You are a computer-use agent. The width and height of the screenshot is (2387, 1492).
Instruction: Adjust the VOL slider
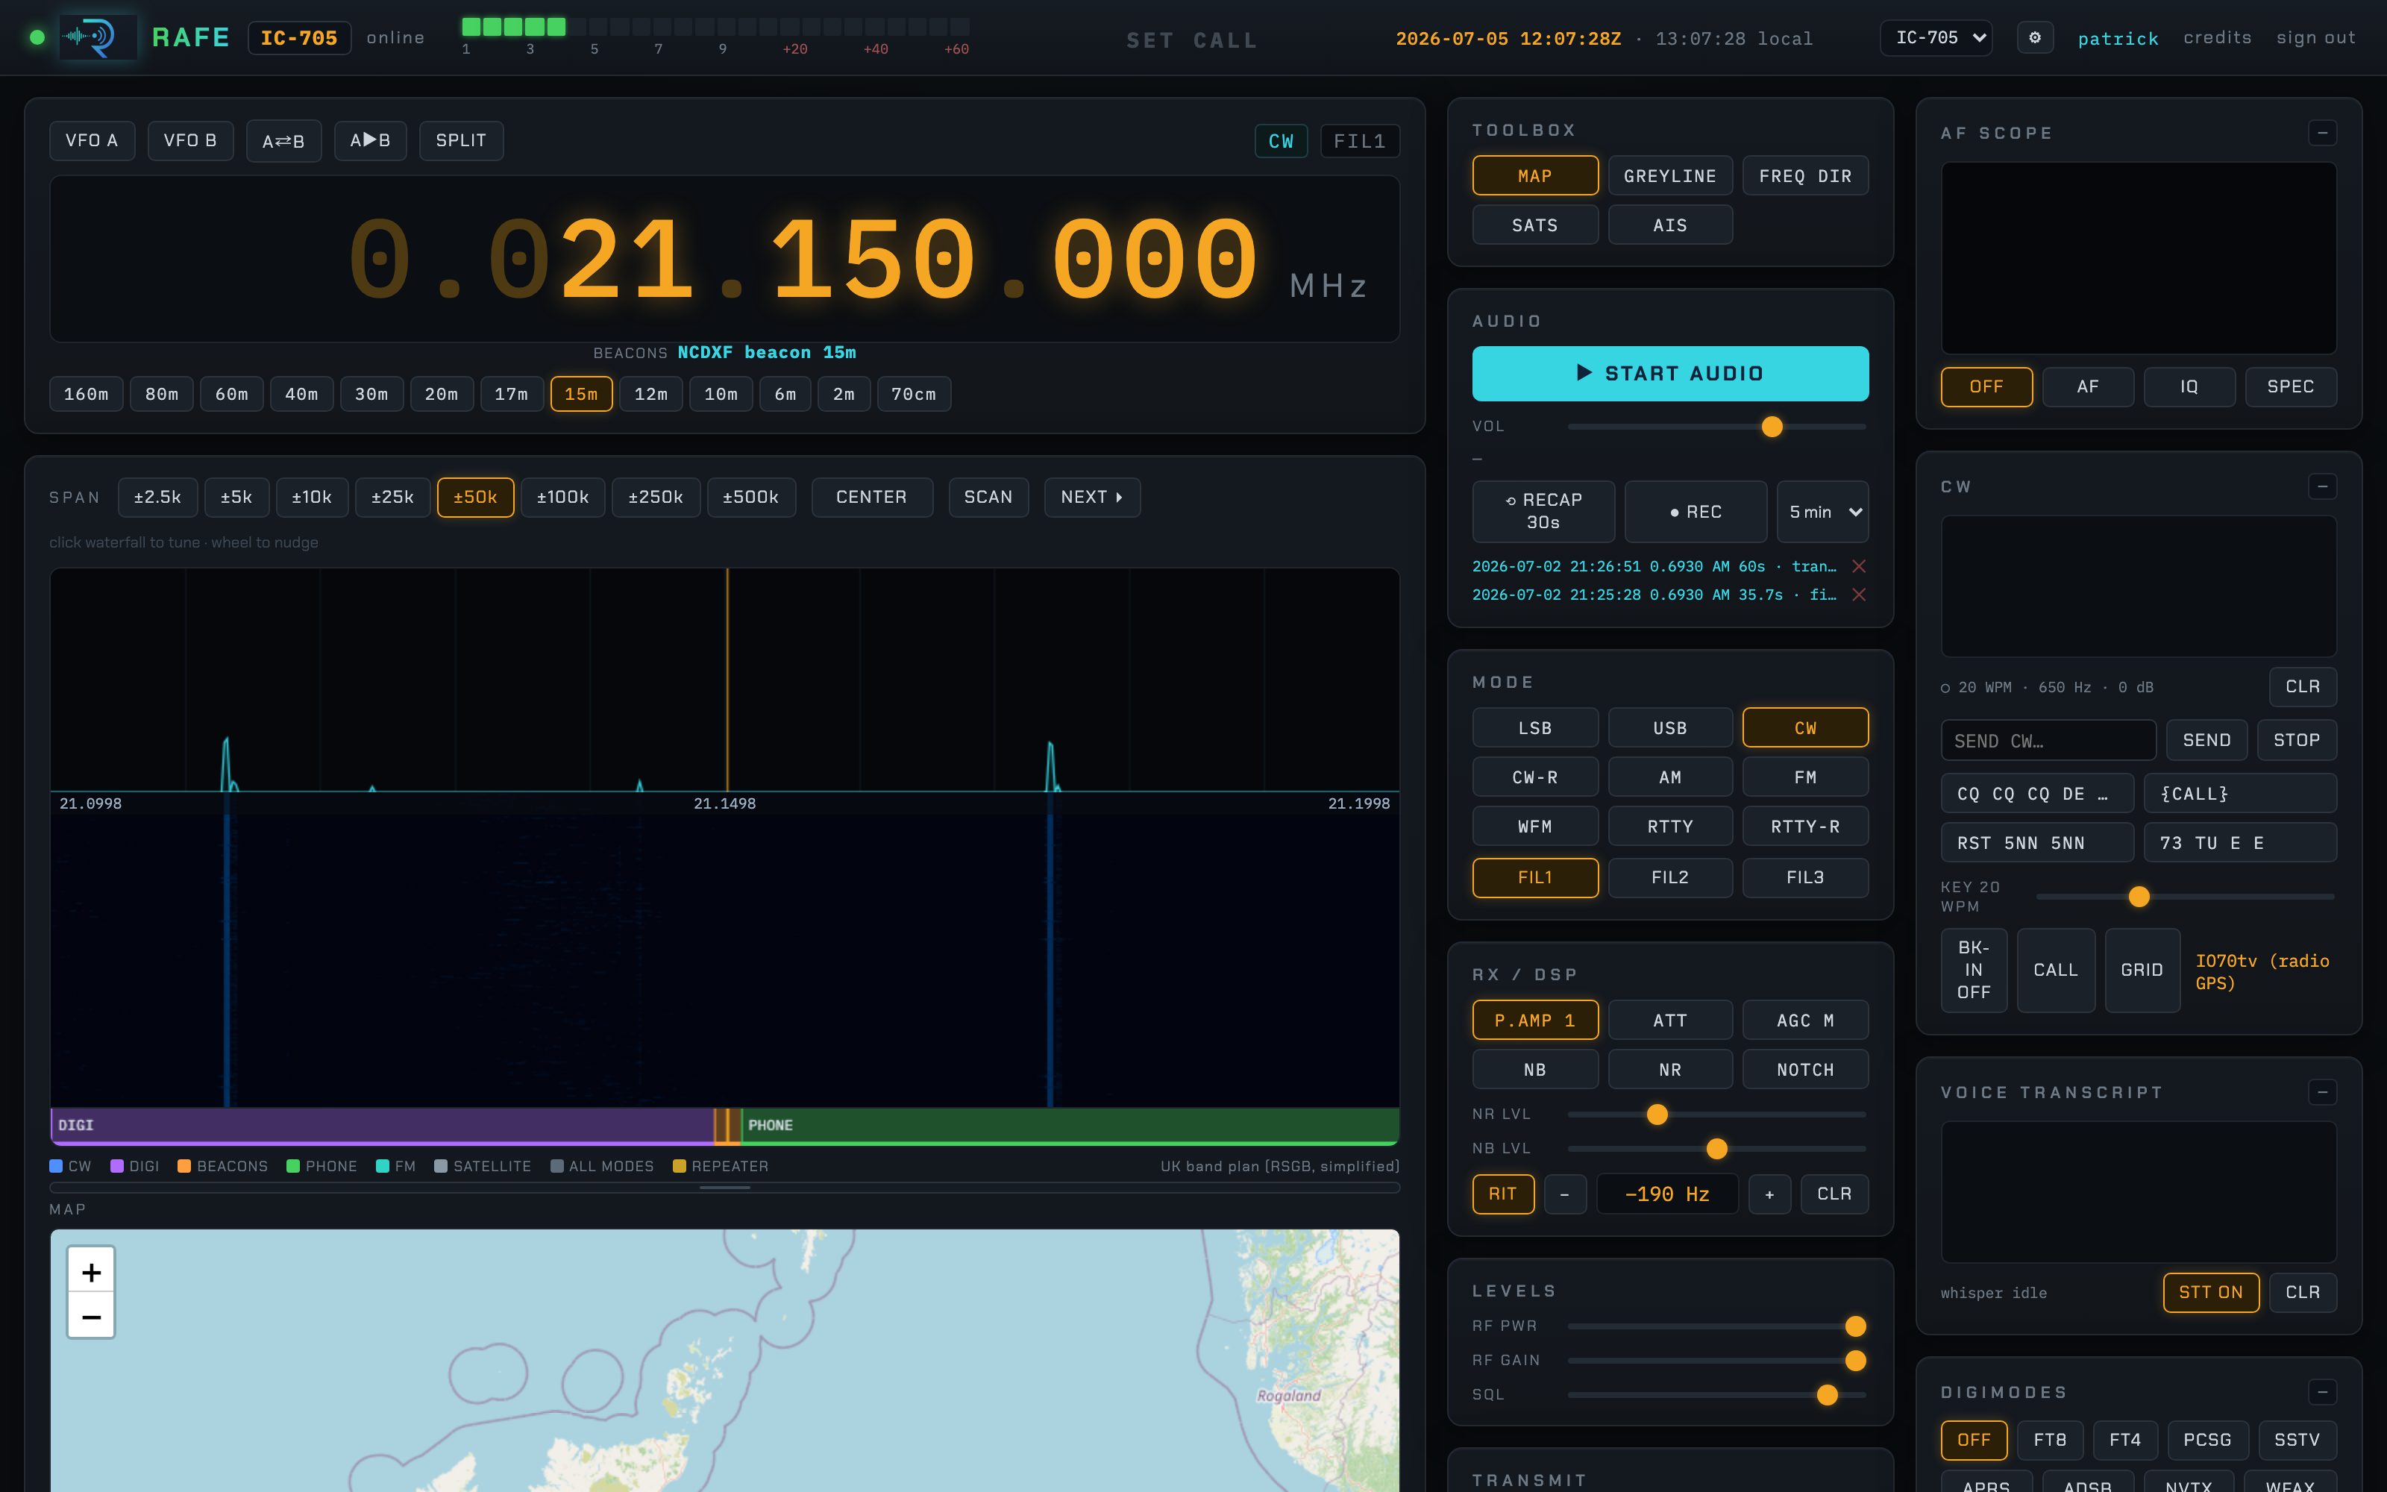(1716, 427)
